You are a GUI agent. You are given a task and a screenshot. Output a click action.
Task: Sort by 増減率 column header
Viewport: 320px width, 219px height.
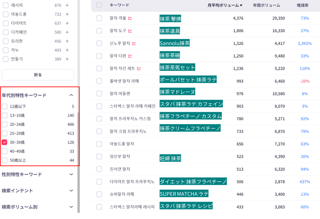[x=302, y=5]
